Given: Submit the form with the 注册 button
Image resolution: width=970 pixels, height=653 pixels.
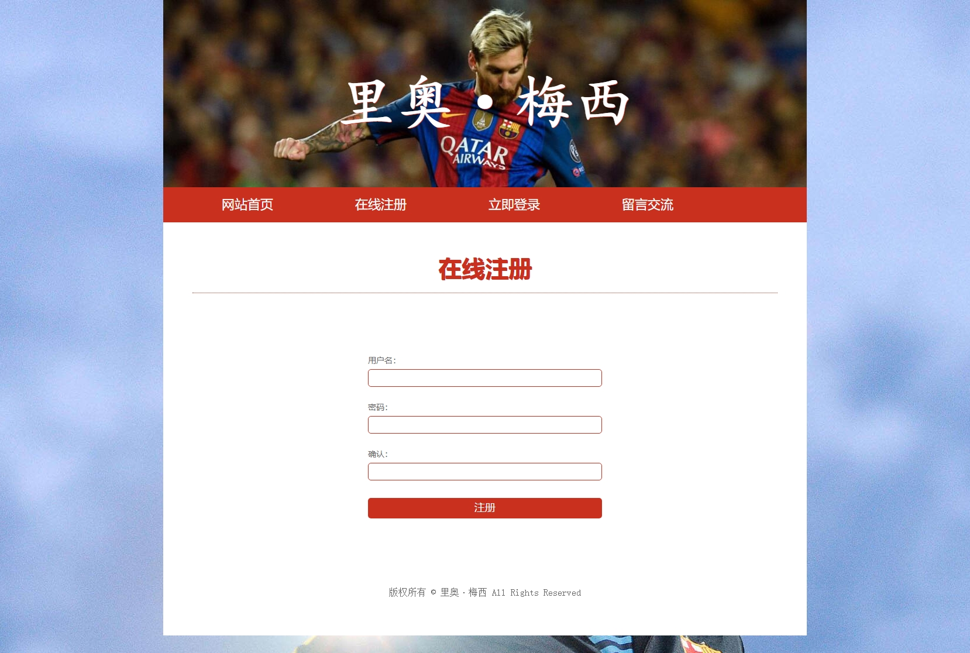Looking at the screenshot, I should pos(485,508).
